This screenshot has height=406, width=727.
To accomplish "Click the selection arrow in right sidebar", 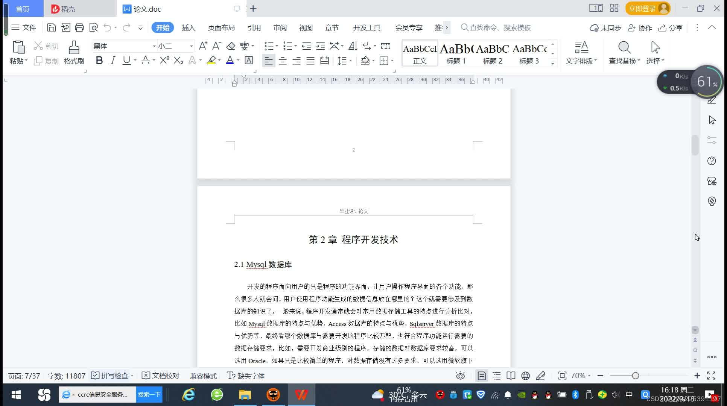I will point(712,120).
